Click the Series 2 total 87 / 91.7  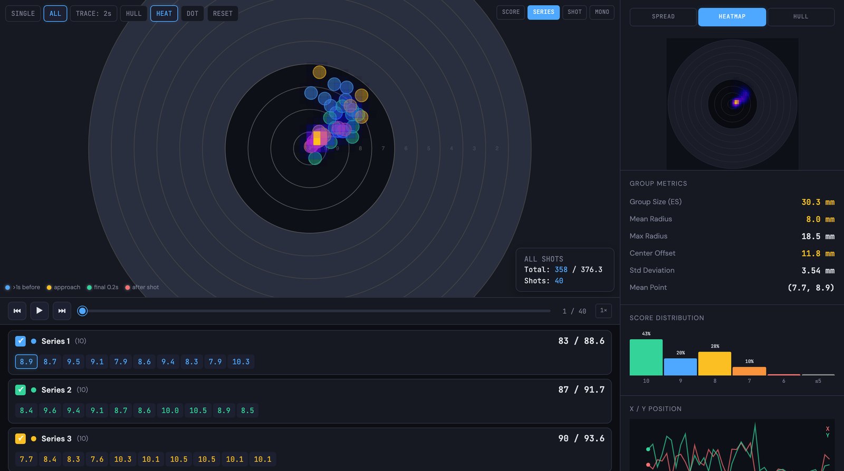tap(581, 390)
